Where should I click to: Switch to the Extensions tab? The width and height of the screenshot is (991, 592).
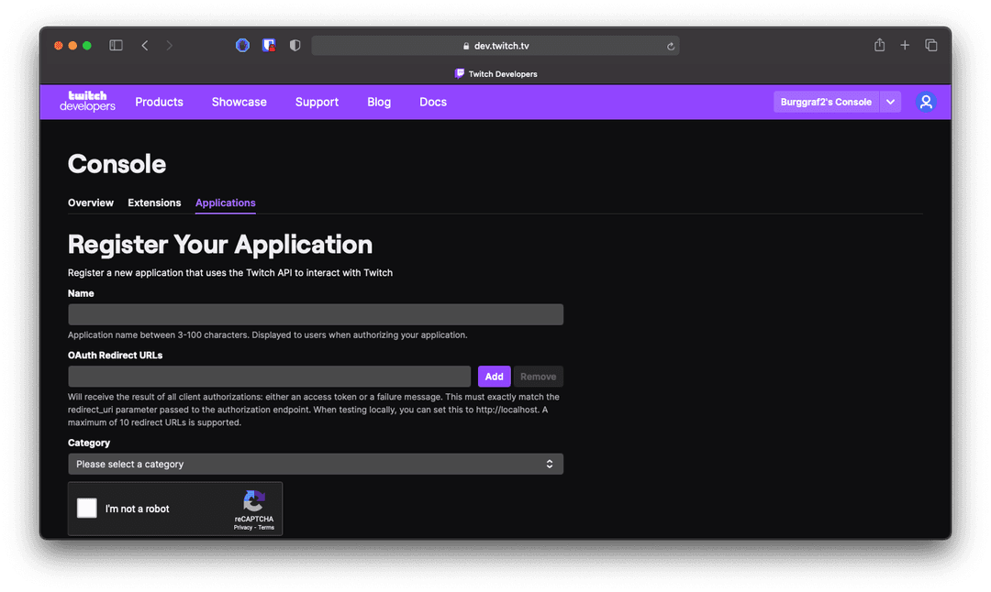click(153, 203)
